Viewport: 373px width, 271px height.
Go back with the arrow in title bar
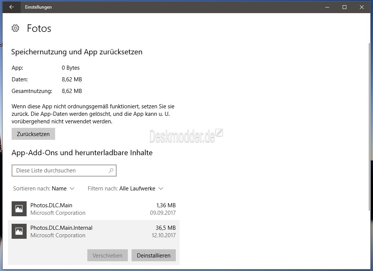click(11, 7)
